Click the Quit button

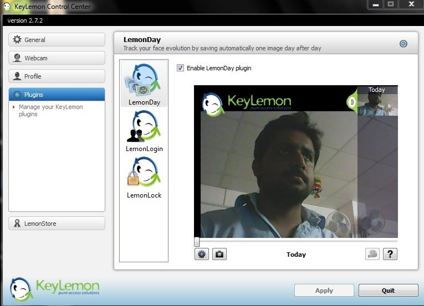(x=389, y=291)
